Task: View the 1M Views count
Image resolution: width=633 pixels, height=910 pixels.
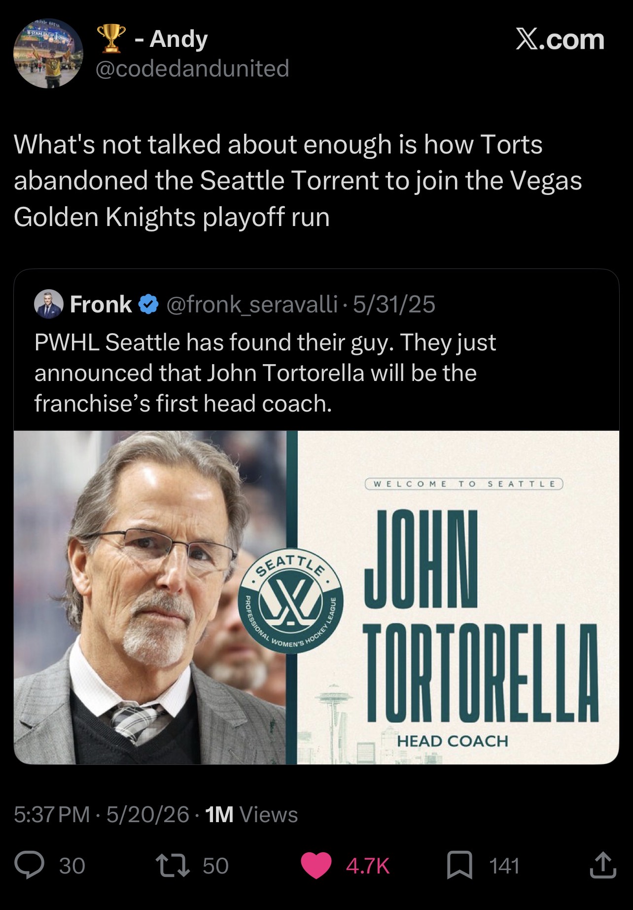Action: pyautogui.click(x=251, y=815)
